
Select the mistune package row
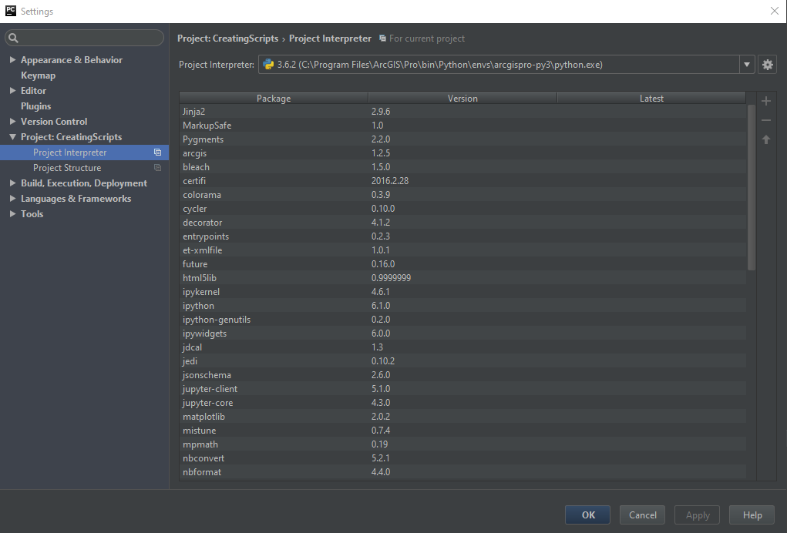[462, 431]
